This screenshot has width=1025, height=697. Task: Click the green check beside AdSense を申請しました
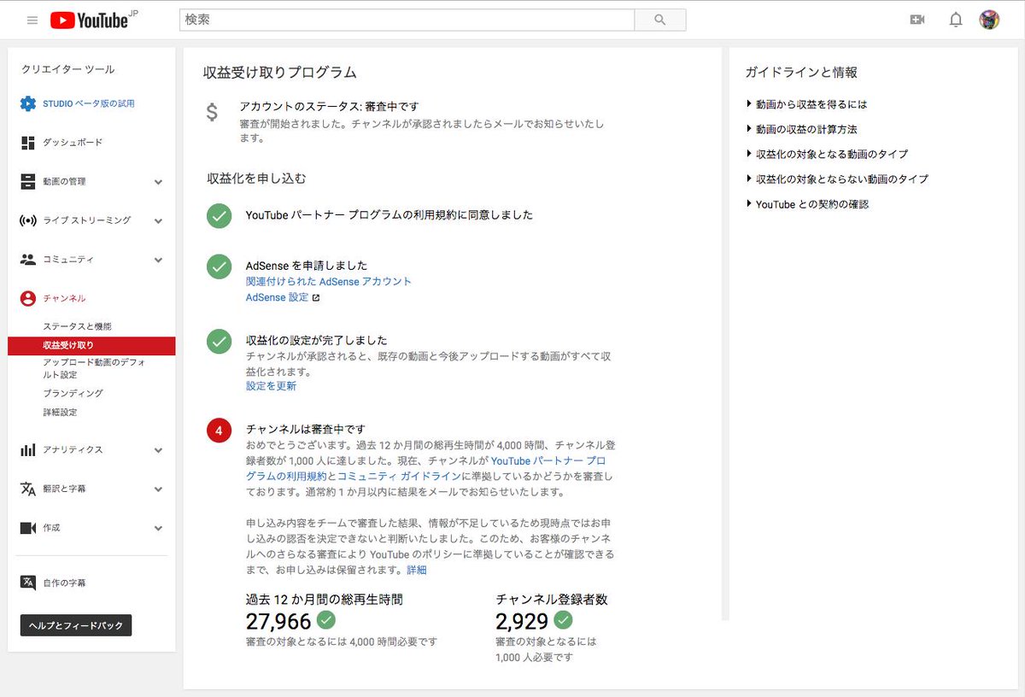click(x=220, y=266)
